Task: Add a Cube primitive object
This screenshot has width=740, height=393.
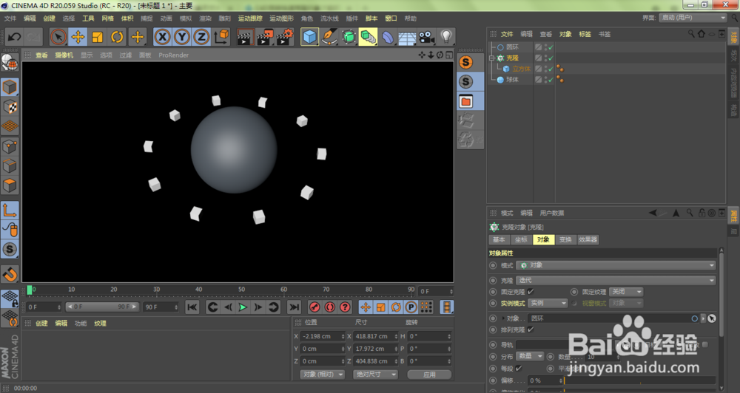Action: (x=309, y=37)
